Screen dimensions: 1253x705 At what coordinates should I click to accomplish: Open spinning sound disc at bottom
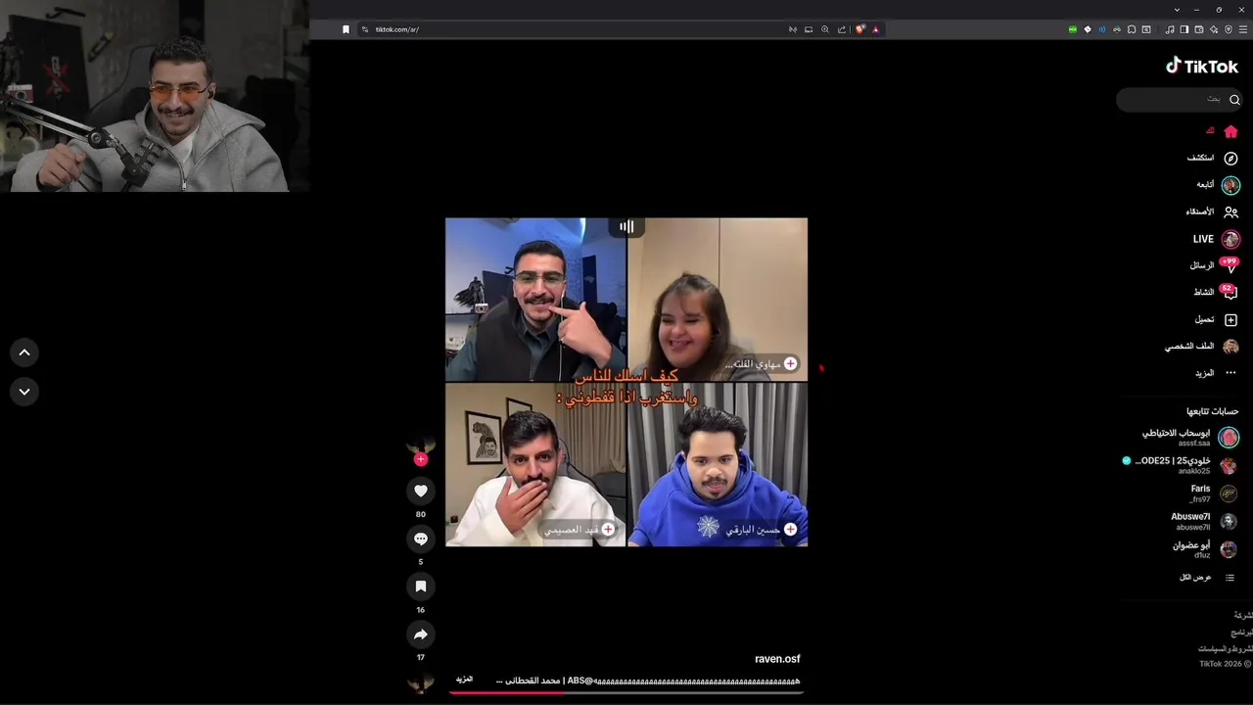tap(421, 681)
